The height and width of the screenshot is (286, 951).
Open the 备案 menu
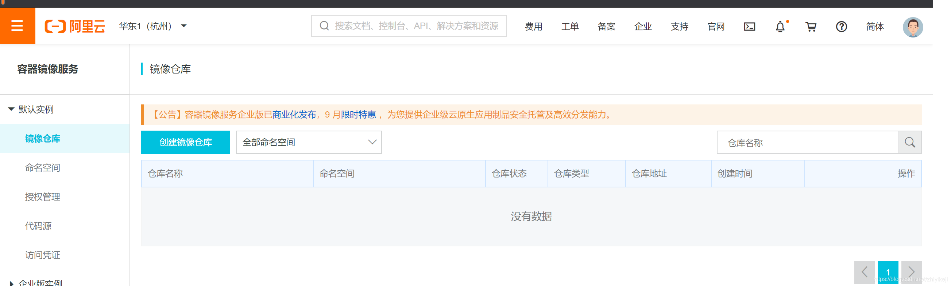point(607,27)
